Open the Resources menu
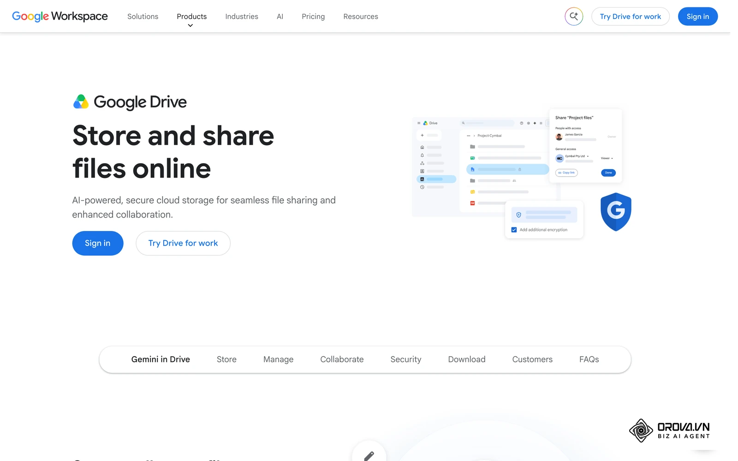 coord(361,17)
